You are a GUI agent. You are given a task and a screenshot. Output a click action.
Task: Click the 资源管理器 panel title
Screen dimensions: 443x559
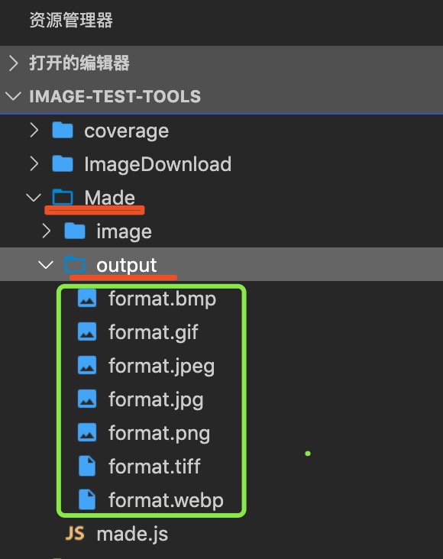click(71, 20)
